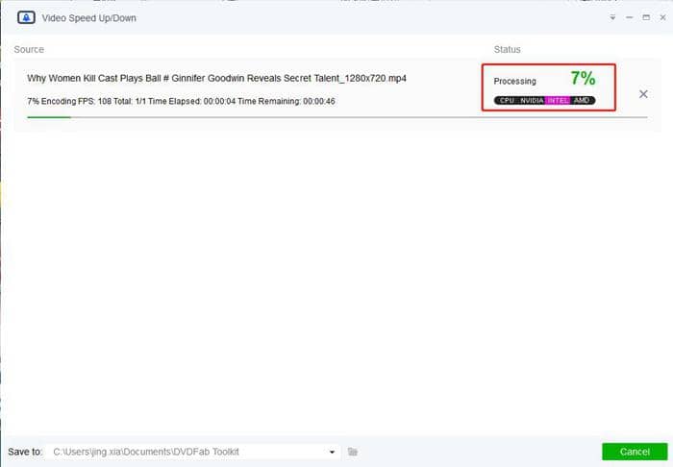Click the CPU indicator badge
The height and width of the screenshot is (467, 673).
[x=507, y=100]
